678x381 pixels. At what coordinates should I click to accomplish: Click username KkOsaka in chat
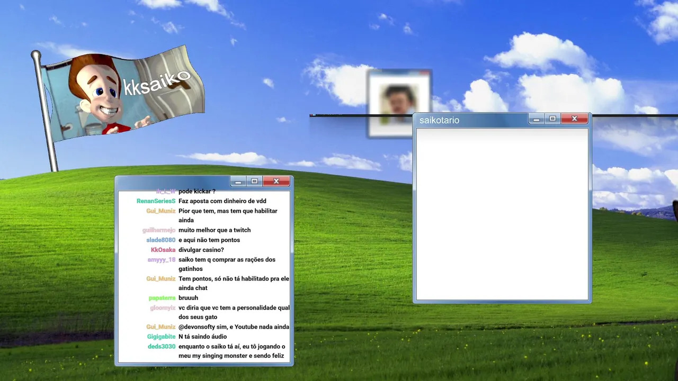pyautogui.click(x=163, y=250)
